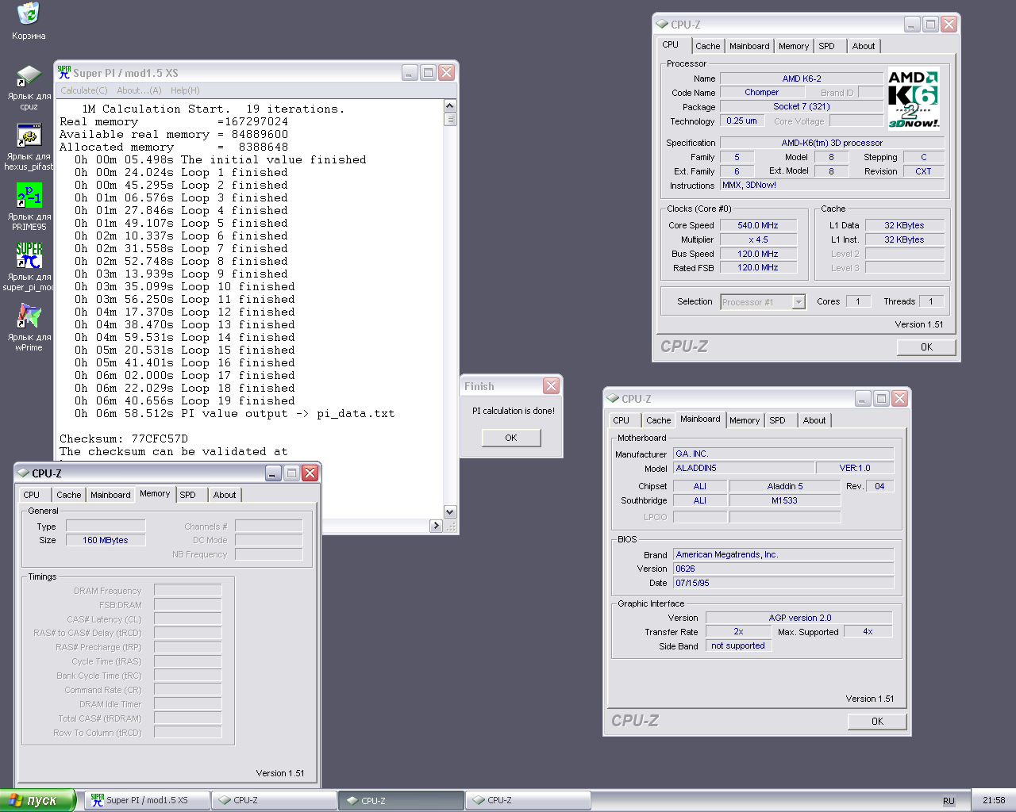The height and width of the screenshot is (812, 1016).
Task: Click Super PI vertical scrollbar down arrow
Action: coord(450,512)
